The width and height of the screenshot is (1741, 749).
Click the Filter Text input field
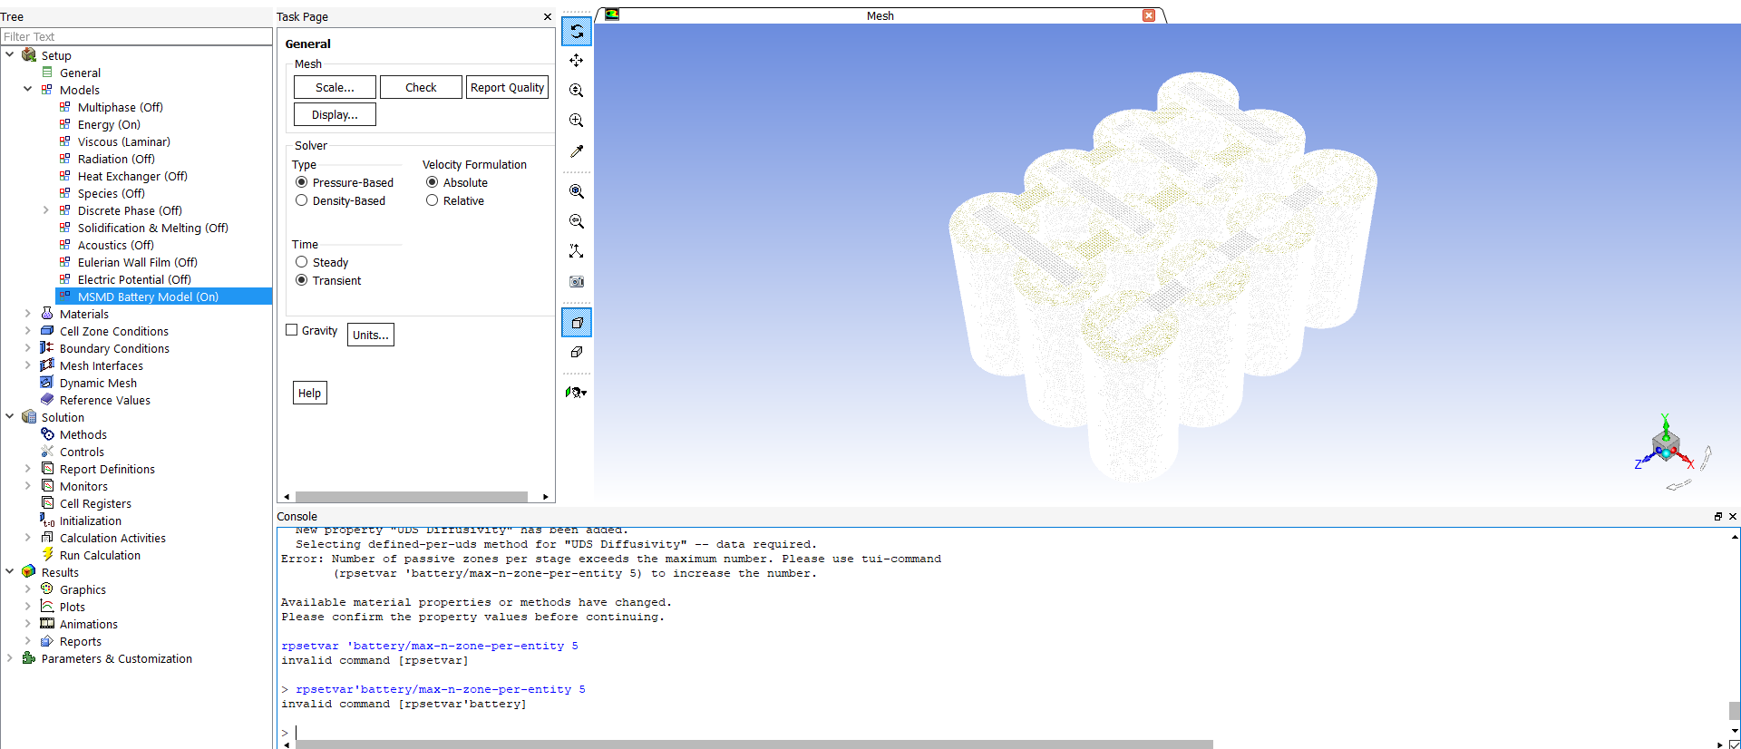136,36
